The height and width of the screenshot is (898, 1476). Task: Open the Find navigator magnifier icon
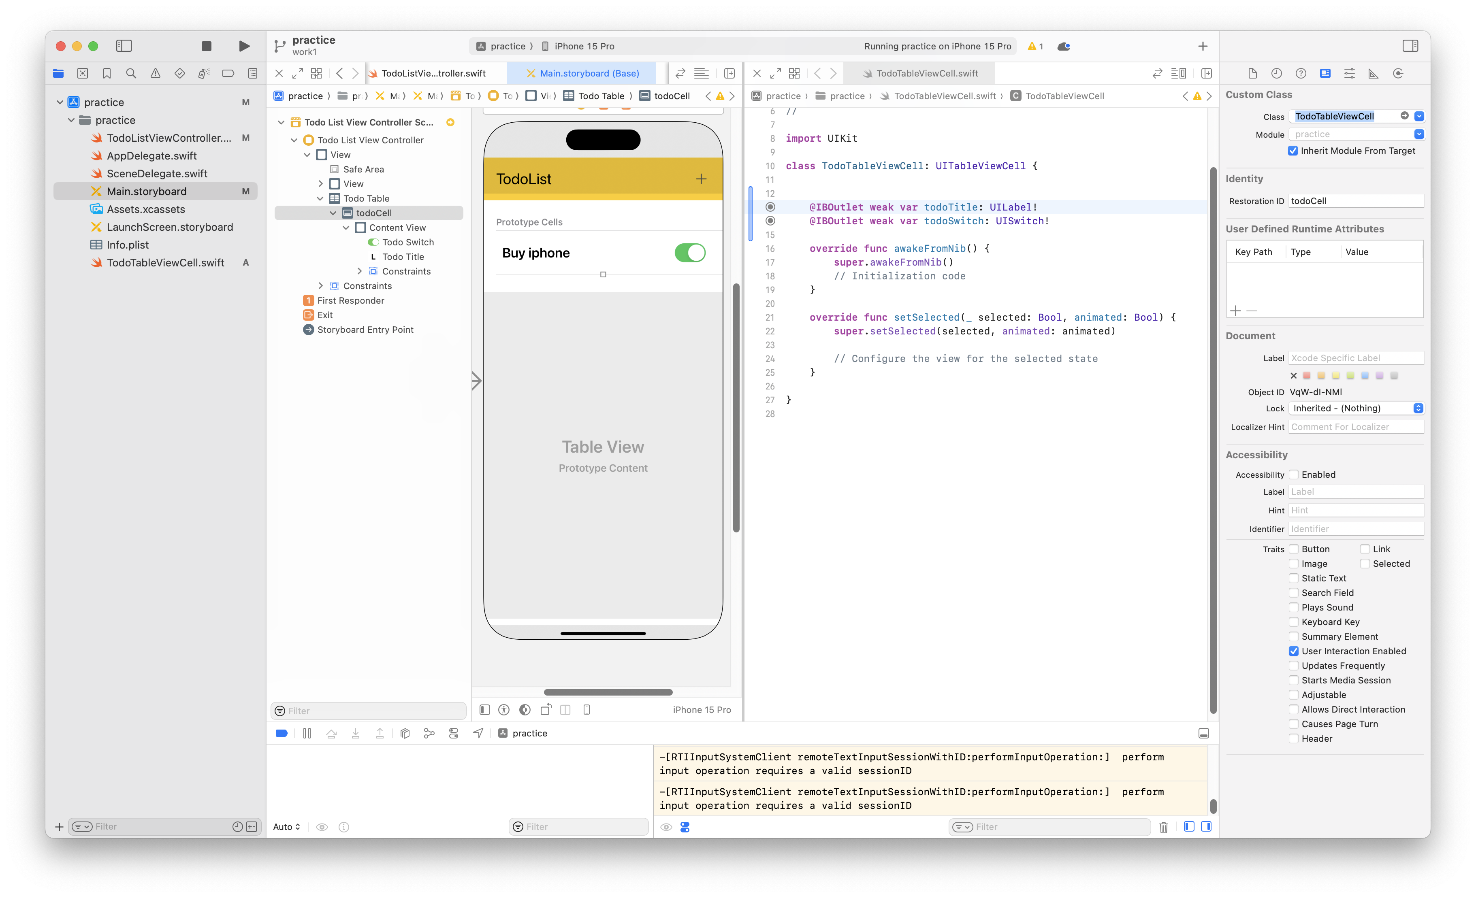click(131, 73)
